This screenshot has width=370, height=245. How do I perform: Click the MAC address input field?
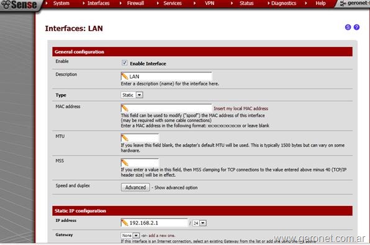[x=166, y=108]
